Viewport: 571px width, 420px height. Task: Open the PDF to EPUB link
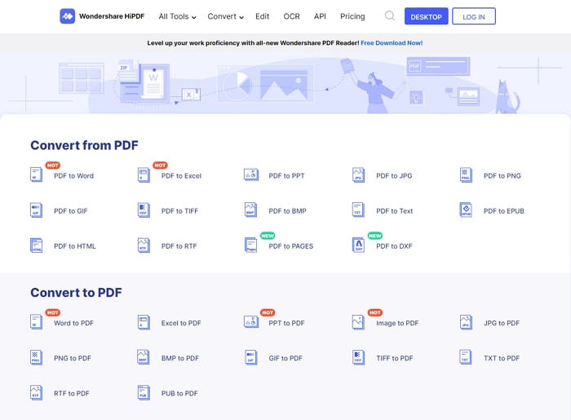pyautogui.click(x=503, y=211)
